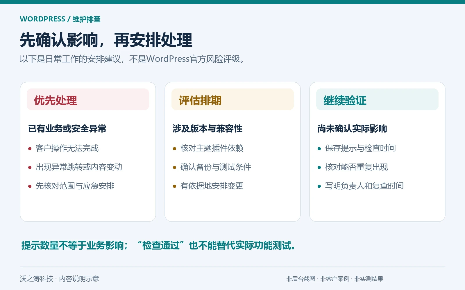This screenshot has width=465, height=290.
Task: Click the breadcrumb 'WORDPRESS / 维护排查'
Action: (x=60, y=19)
